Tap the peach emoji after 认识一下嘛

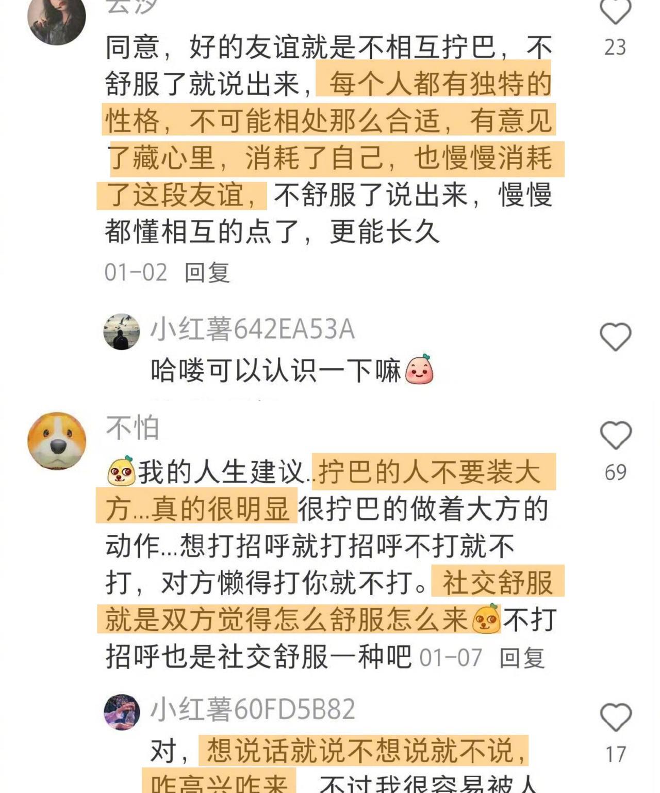pyautogui.click(x=419, y=370)
